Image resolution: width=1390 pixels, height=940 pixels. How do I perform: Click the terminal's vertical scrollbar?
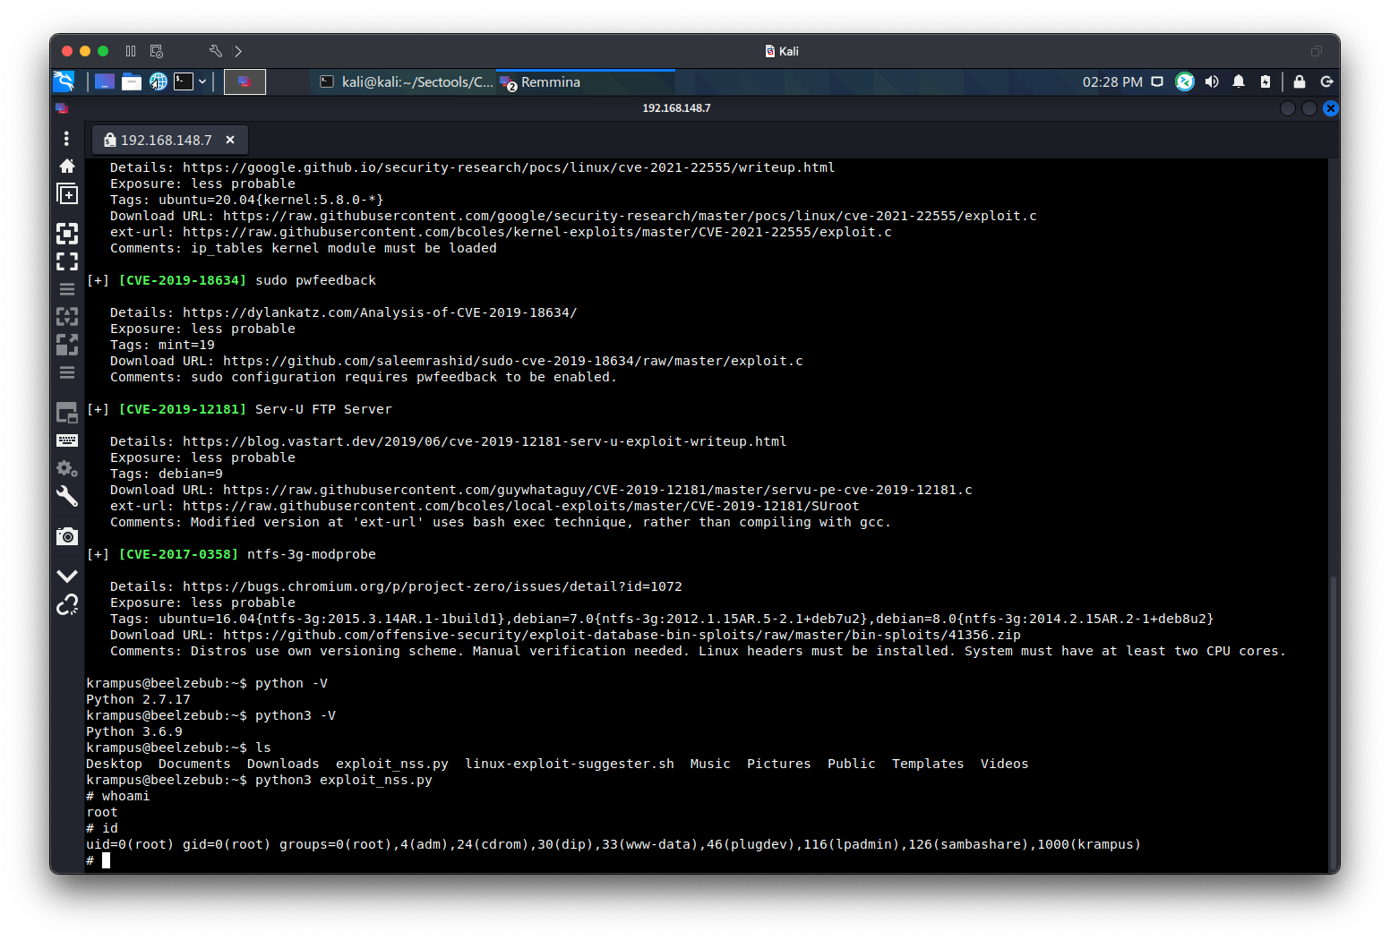coord(1333,725)
